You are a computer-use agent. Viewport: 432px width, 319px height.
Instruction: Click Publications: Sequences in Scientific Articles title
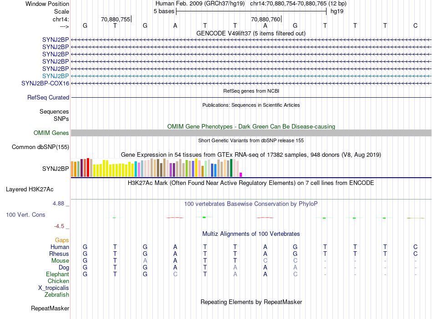(x=251, y=105)
